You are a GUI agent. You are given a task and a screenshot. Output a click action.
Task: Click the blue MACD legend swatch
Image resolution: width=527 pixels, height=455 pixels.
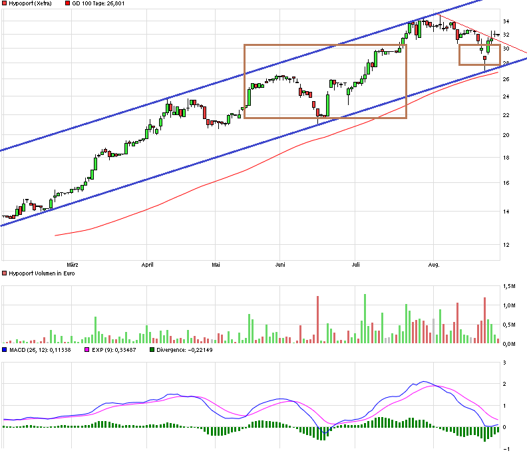pyautogui.click(x=5, y=350)
